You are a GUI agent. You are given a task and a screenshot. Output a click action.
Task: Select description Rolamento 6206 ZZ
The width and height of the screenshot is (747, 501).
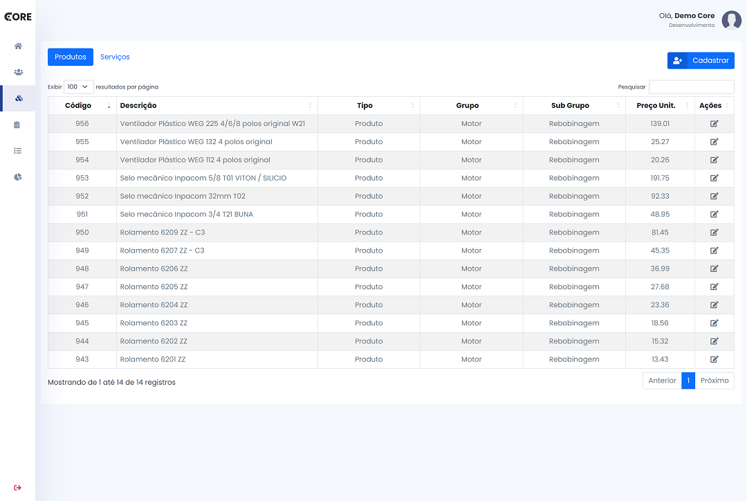click(x=154, y=268)
